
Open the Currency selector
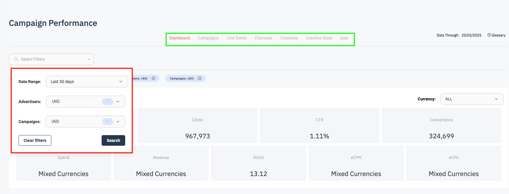tap(472, 99)
